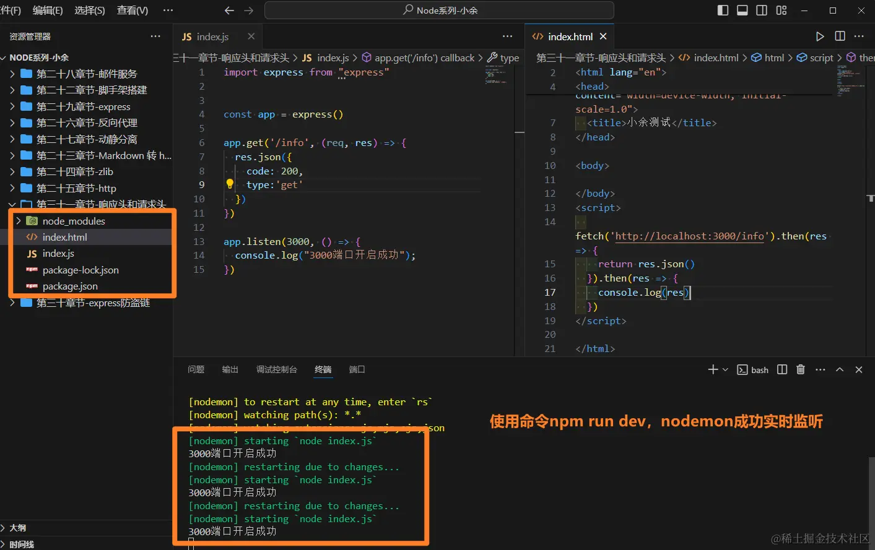Go forward with the navigation arrow
875x550 pixels.
[249, 11]
